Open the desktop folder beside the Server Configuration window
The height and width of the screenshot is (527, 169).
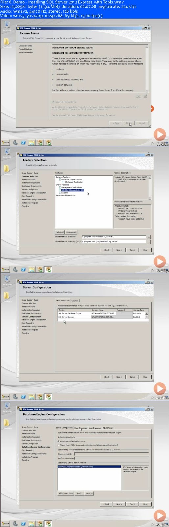point(7,296)
